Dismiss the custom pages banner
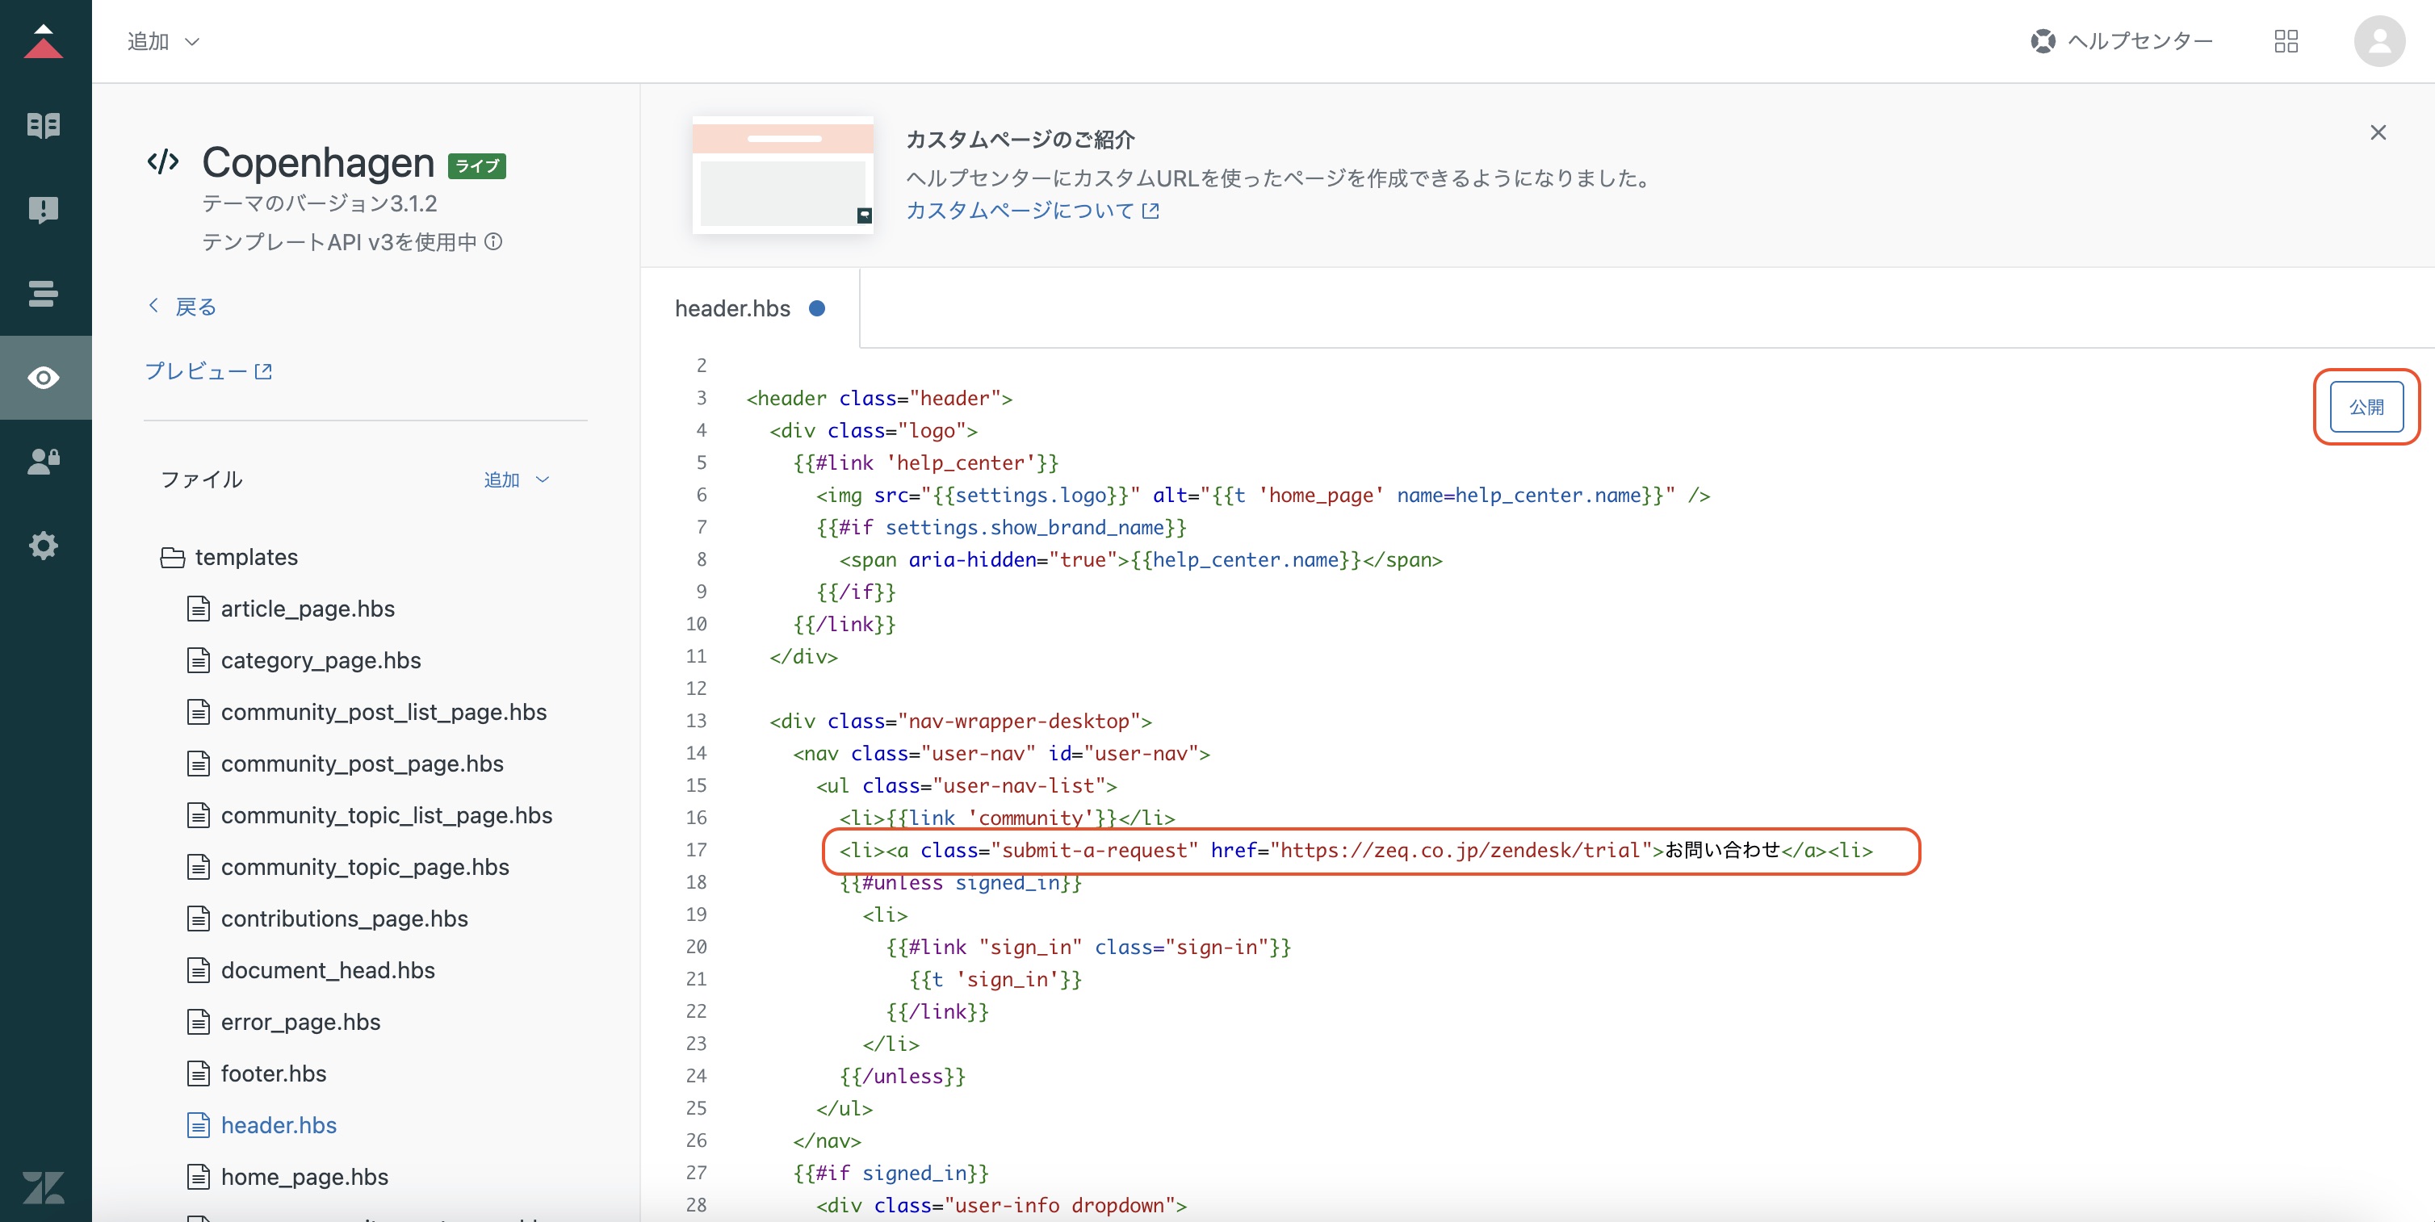 pos(2378,132)
